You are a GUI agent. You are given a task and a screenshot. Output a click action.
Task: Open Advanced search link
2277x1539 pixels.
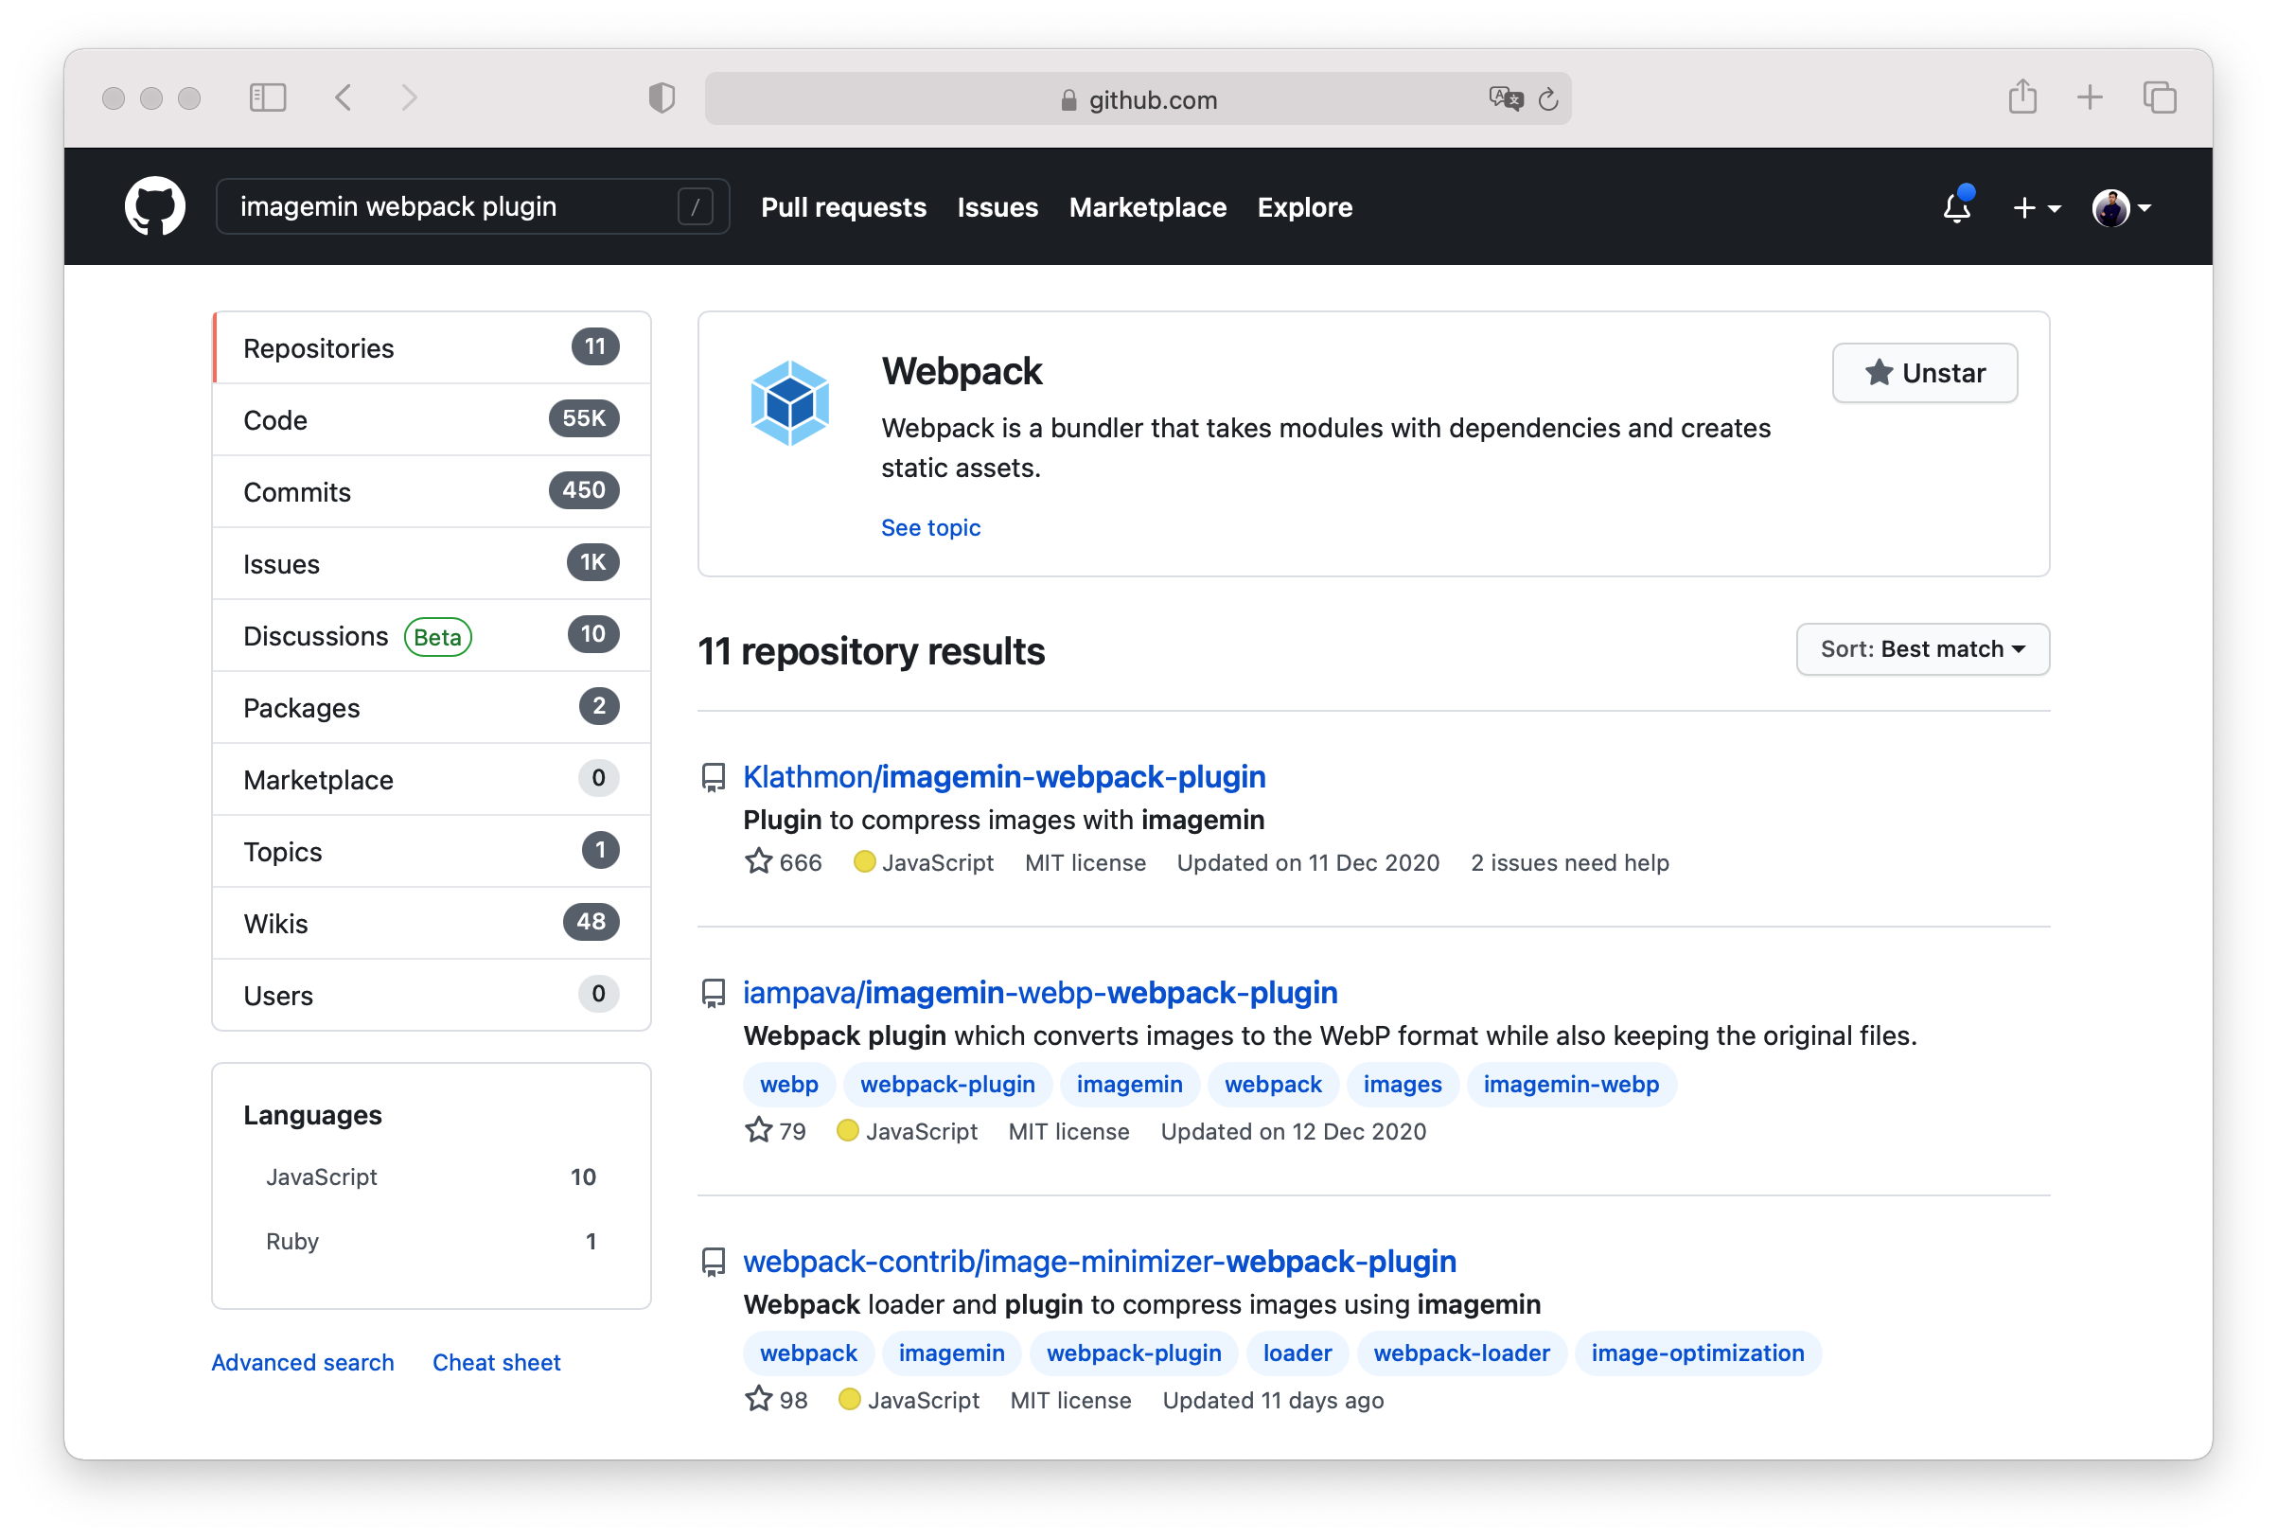point(303,1362)
